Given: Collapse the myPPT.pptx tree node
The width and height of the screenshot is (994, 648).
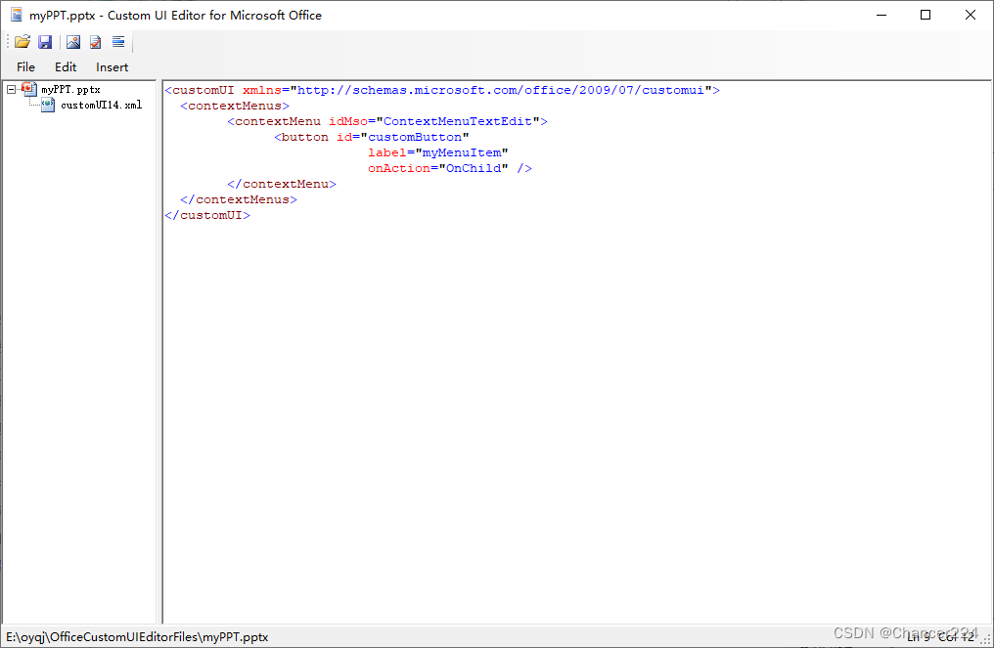Looking at the screenshot, I should click(x=10, y=89).
